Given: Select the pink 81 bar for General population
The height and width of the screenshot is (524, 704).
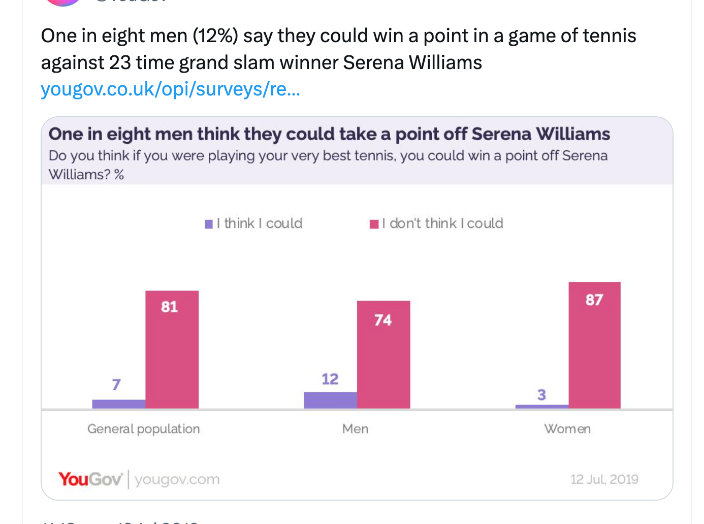Looking at the screenshot, I should (x=172, y=349).
